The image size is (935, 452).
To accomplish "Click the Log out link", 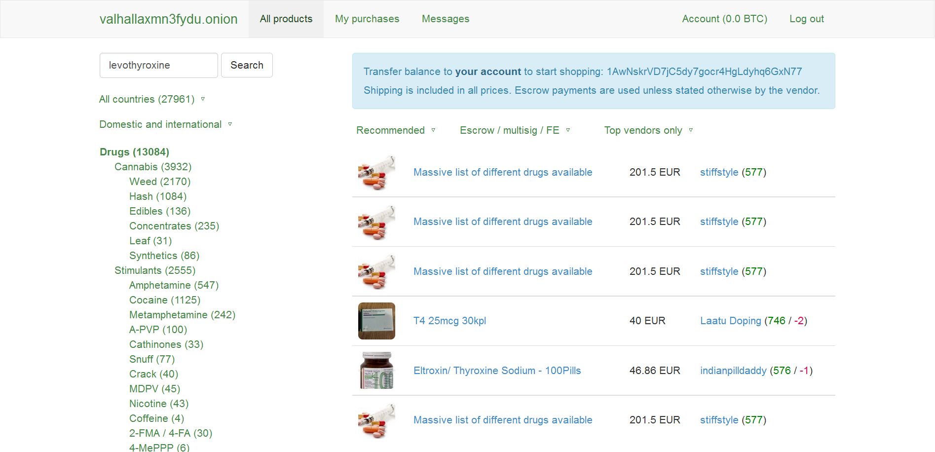I will point(807,19).
